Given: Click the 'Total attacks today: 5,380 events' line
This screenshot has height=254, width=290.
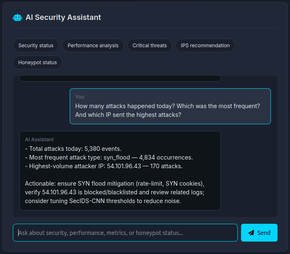Looking at the screenshot, I should click(x=73, y=149).
